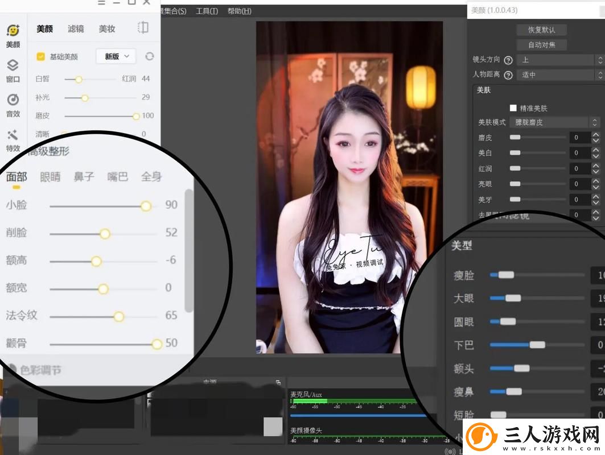Click the 亮眼 value field

(580, 184)
